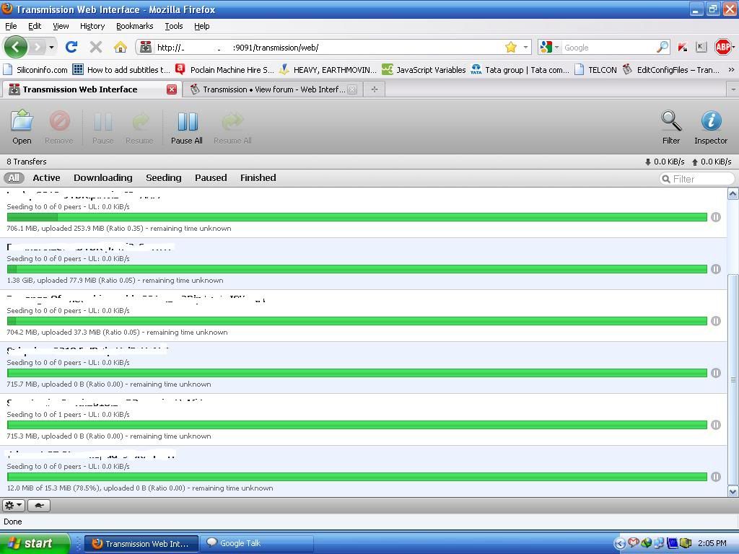This screenshot has width=739, height=554.
Task: Open the list all tabs dropdown
Action: click(x=733, y=89)
